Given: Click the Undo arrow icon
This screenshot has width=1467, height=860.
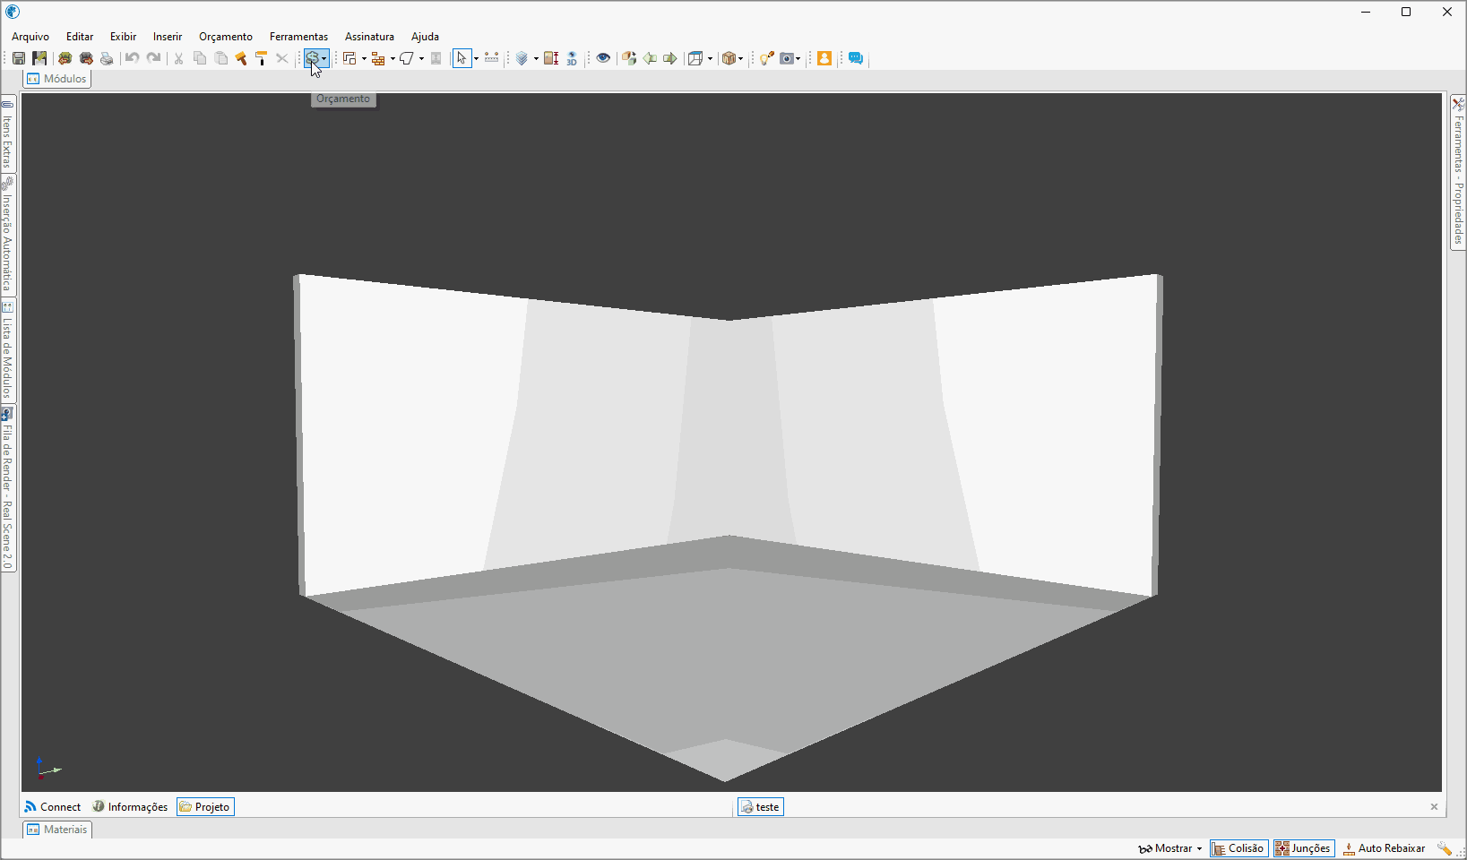Looking at the screenshot, I should tap(133, 58).
